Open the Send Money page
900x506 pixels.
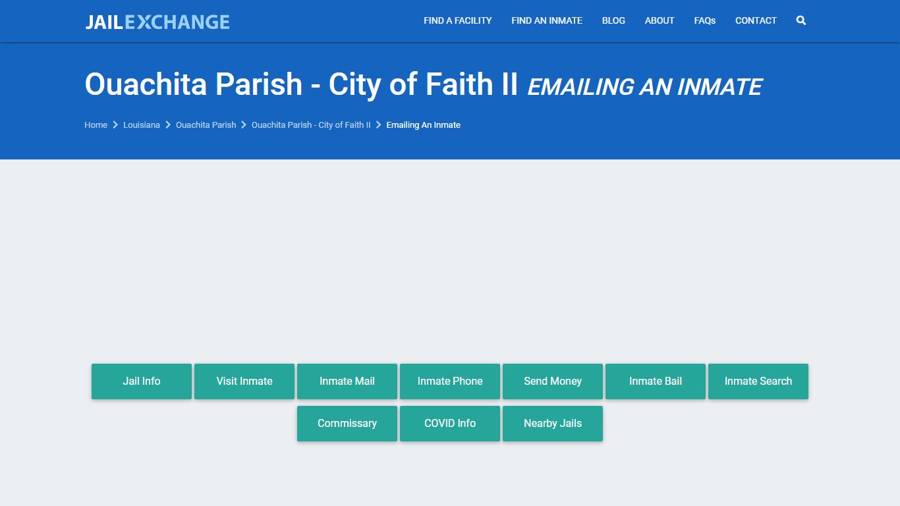pos(552,381)
